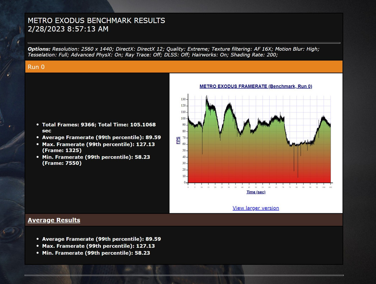The width and height of the screenshot is (376, 284).
Task: Click Min. Framerate 58.23 under Average Results
Action: click(x=96, y=253)
